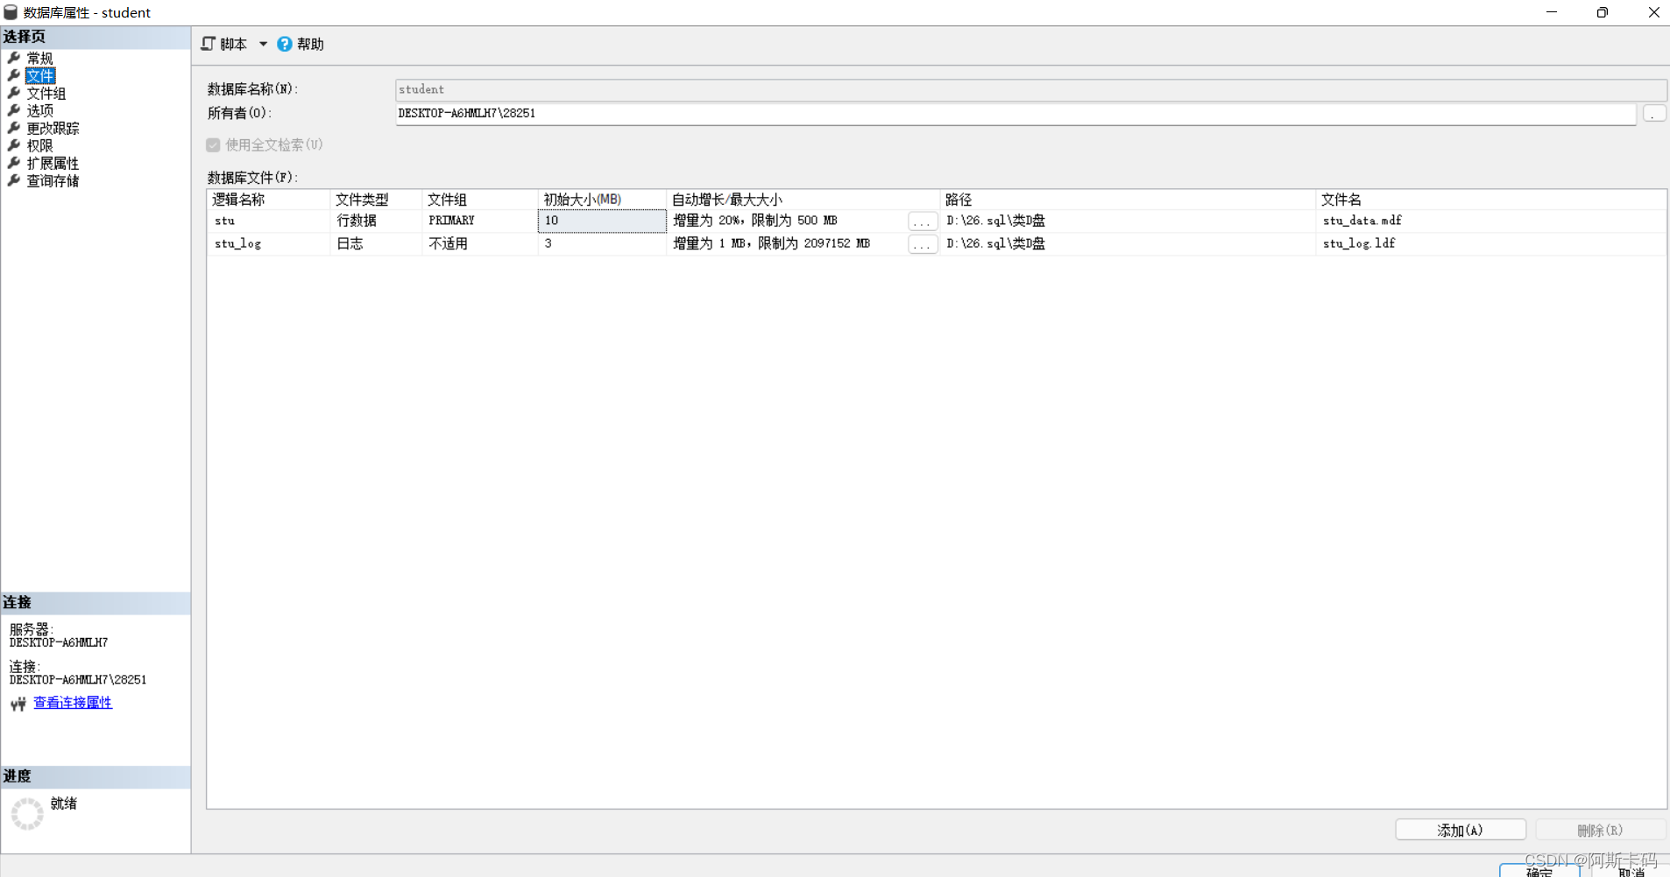Open the 查询存储 page
This screenshot has width=1670, height=877.
[53, 180]
